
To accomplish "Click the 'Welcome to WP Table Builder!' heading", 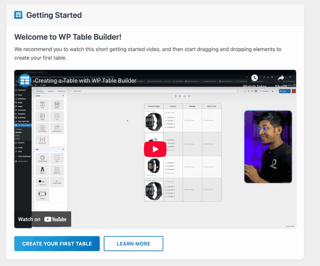I will (x=68, y=37).
